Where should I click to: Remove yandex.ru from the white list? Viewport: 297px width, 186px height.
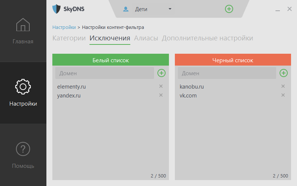tap(161, 95)
